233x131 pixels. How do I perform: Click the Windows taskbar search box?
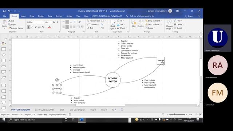[35, 120]
